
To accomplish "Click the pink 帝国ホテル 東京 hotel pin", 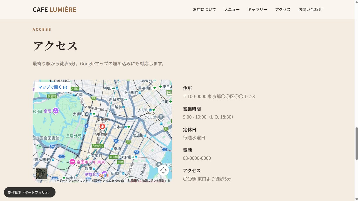I will [x=72, y=162].
